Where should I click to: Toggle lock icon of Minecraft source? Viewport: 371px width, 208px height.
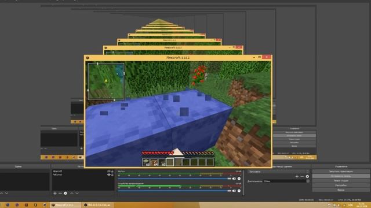pos(112,171)
